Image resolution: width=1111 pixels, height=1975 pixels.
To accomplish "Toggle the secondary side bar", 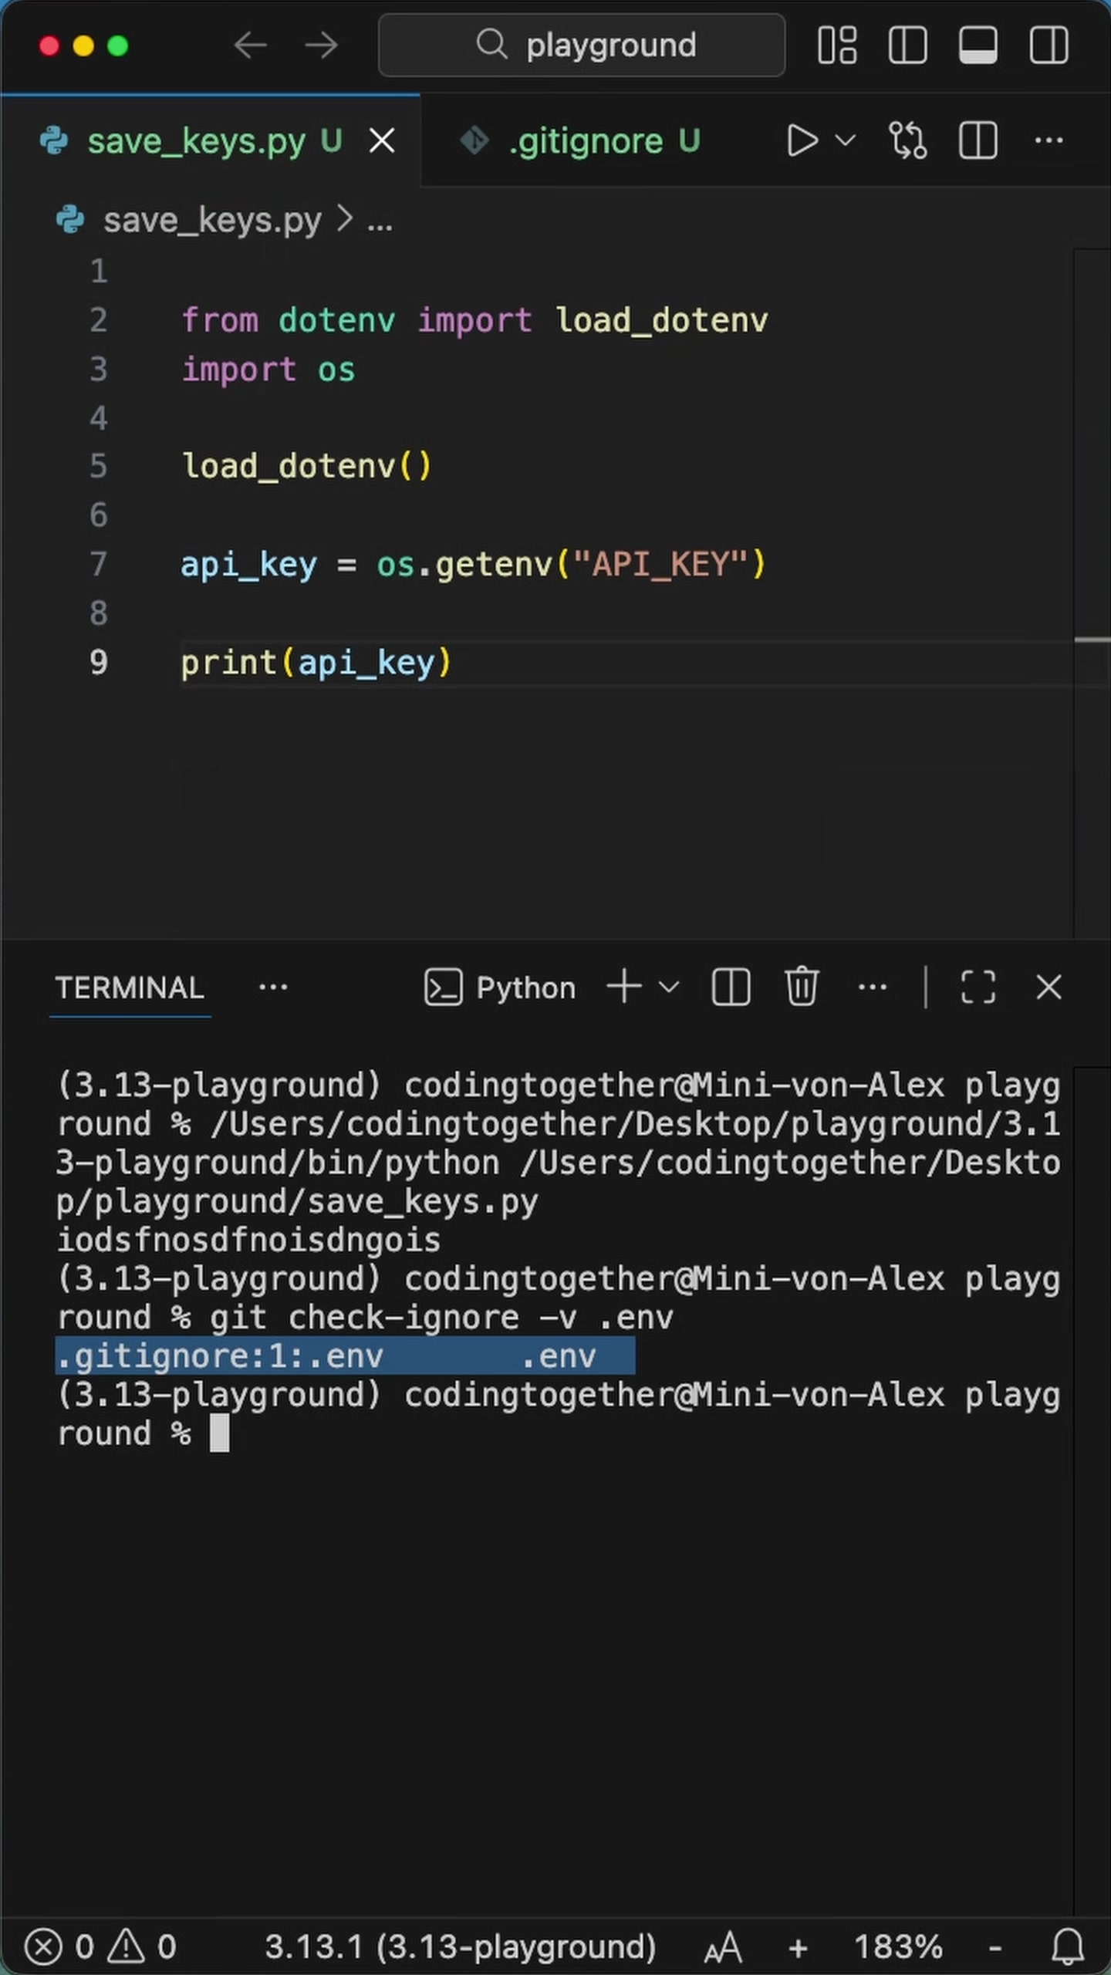I will pos(1049,45).
